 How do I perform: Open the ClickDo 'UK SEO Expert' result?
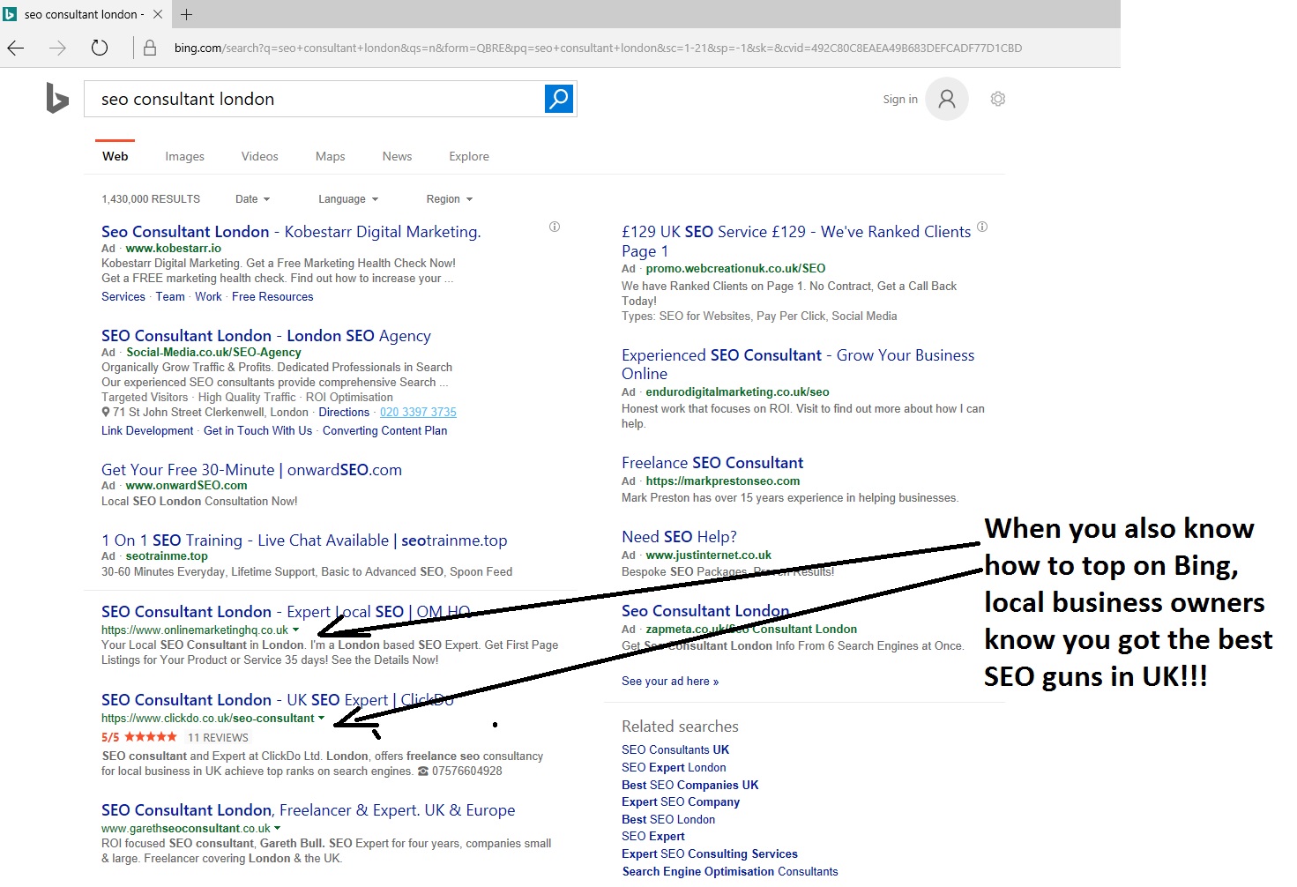(x=278, y=700)
